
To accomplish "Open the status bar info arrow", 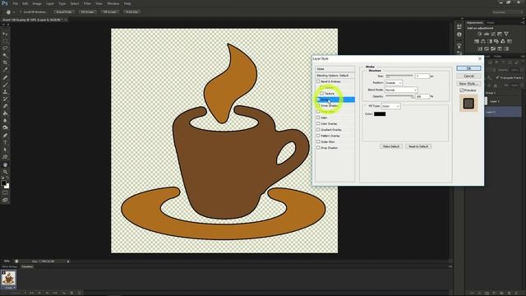I will 68,261.
